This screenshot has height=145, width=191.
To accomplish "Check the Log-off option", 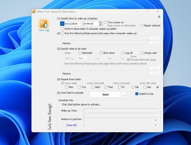I will pos(123,53).
